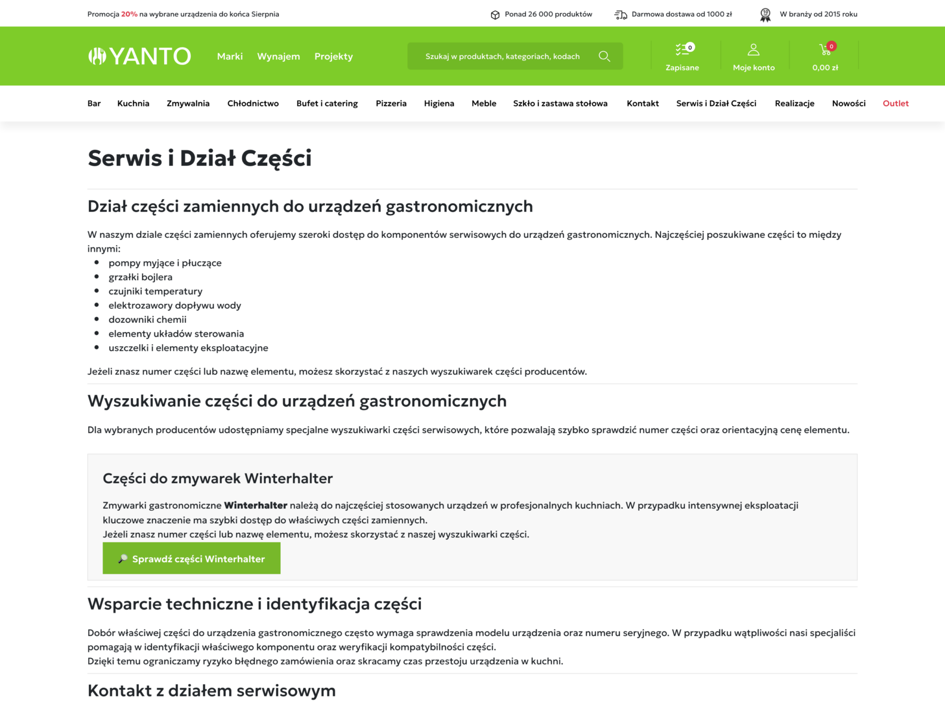Open the Moje konto user icon
This screenshot has width=945, height=708.
tap(754, 49)
